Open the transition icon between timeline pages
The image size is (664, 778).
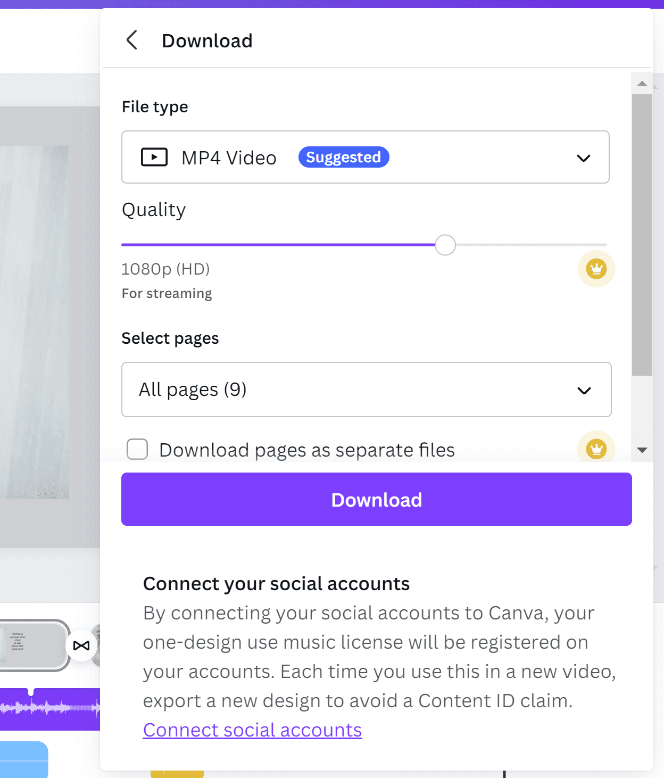[x=81, y=645]
